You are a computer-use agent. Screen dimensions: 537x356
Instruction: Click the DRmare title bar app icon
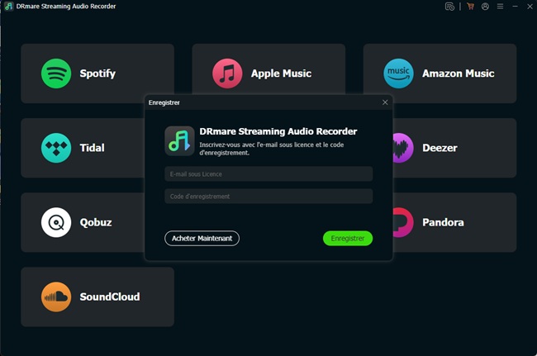(9, 6)
